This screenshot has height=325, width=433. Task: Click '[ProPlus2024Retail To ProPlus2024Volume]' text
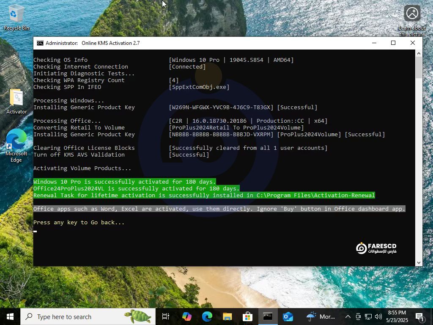(236, 128)
